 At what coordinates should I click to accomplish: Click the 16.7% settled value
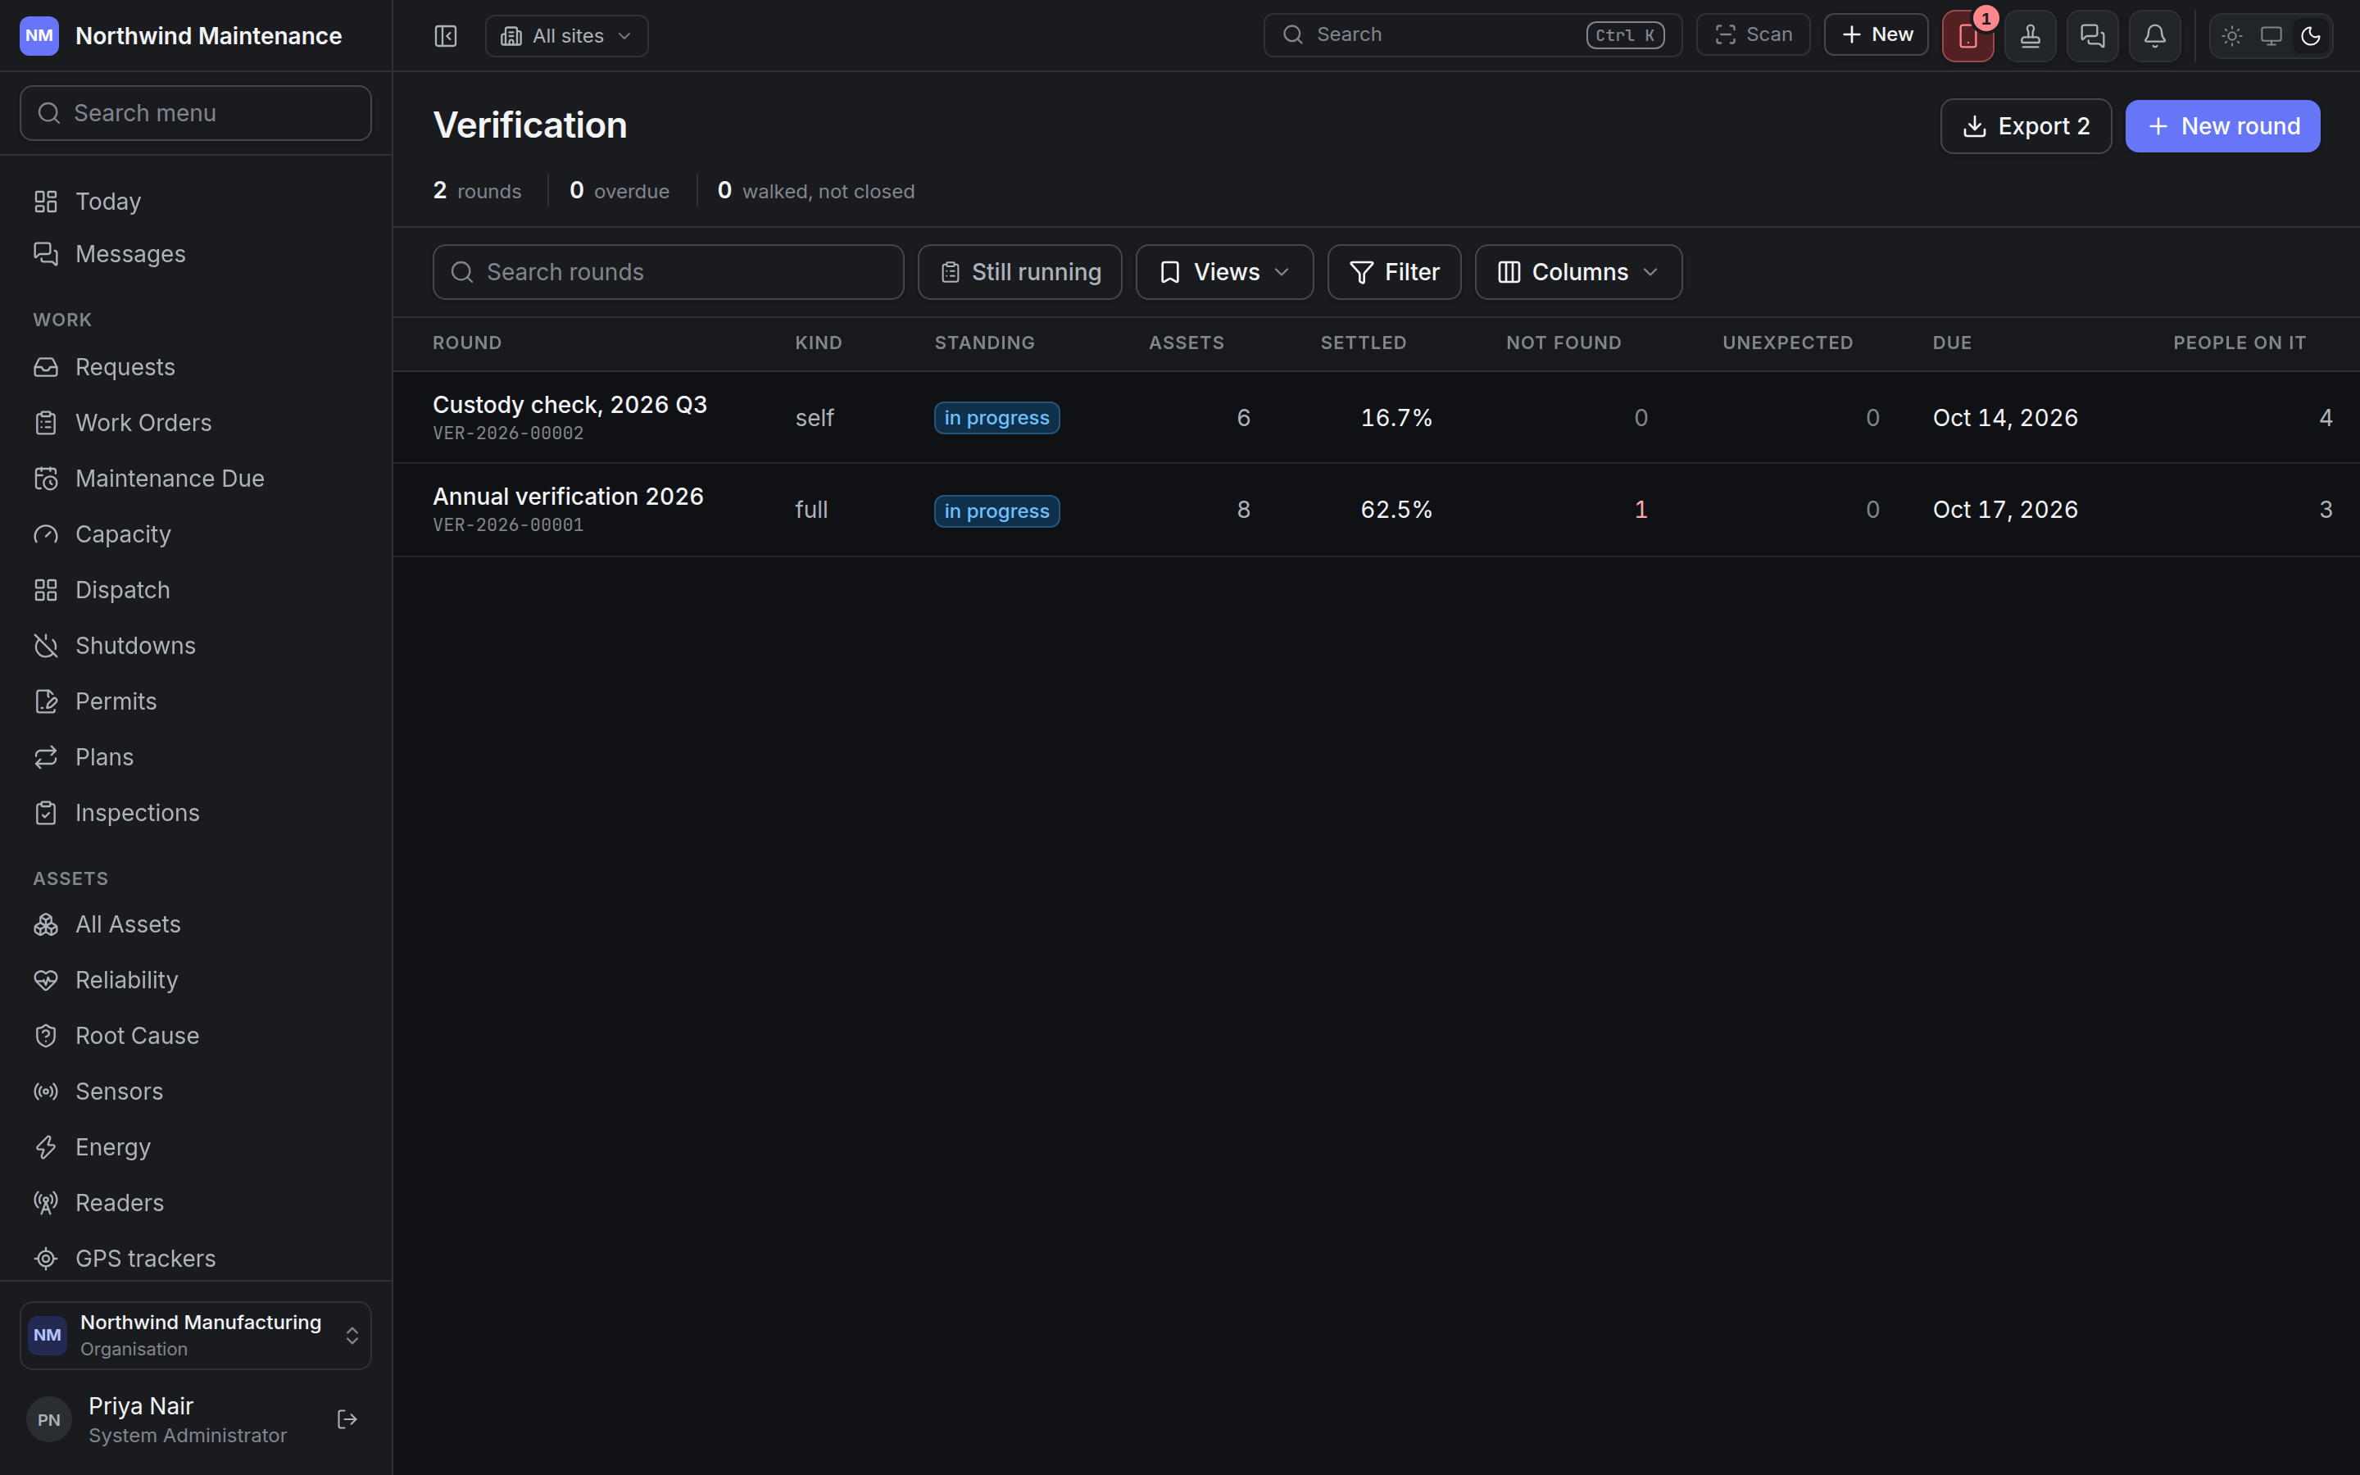(x=1396, y=419)
